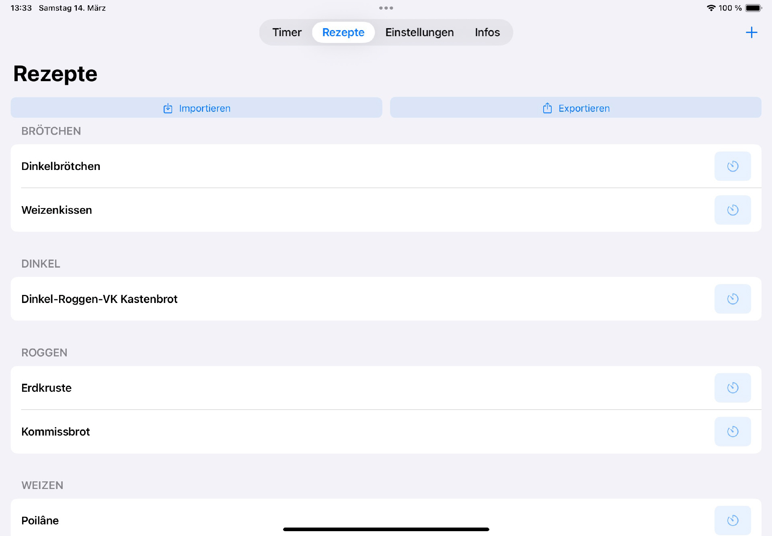772x536 pixels.
Task: Add a new recipe with plus icon
Action: click(751, 32)
